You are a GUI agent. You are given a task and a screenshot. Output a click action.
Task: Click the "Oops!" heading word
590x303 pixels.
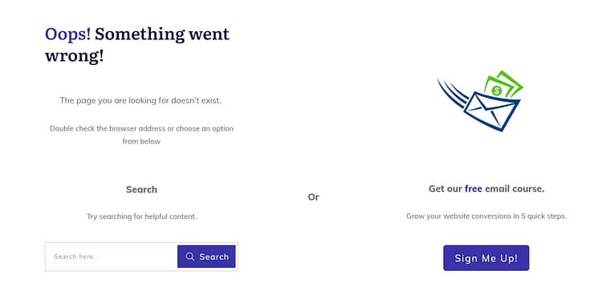click(x=67, y=34)
